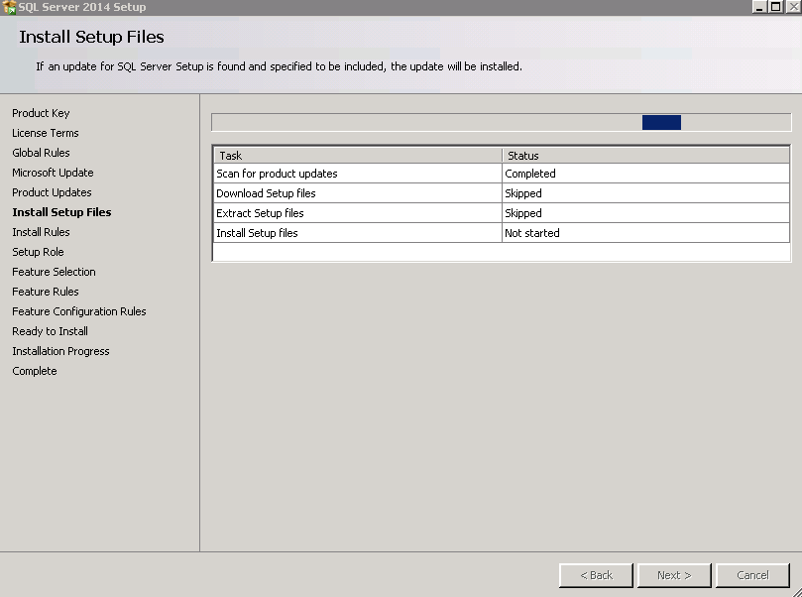802x597 pixels.
Task: Select the Ready to Install step
Action: point(51,331)
